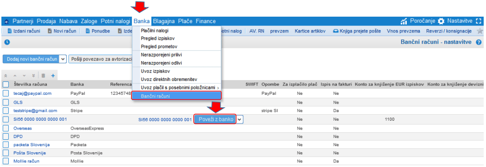Click the favorites star icon

480,31
